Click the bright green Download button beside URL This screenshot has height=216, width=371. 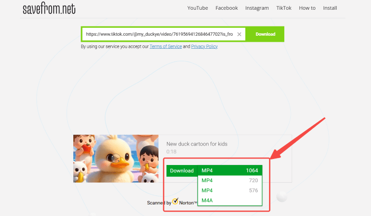tap(265, 34)
